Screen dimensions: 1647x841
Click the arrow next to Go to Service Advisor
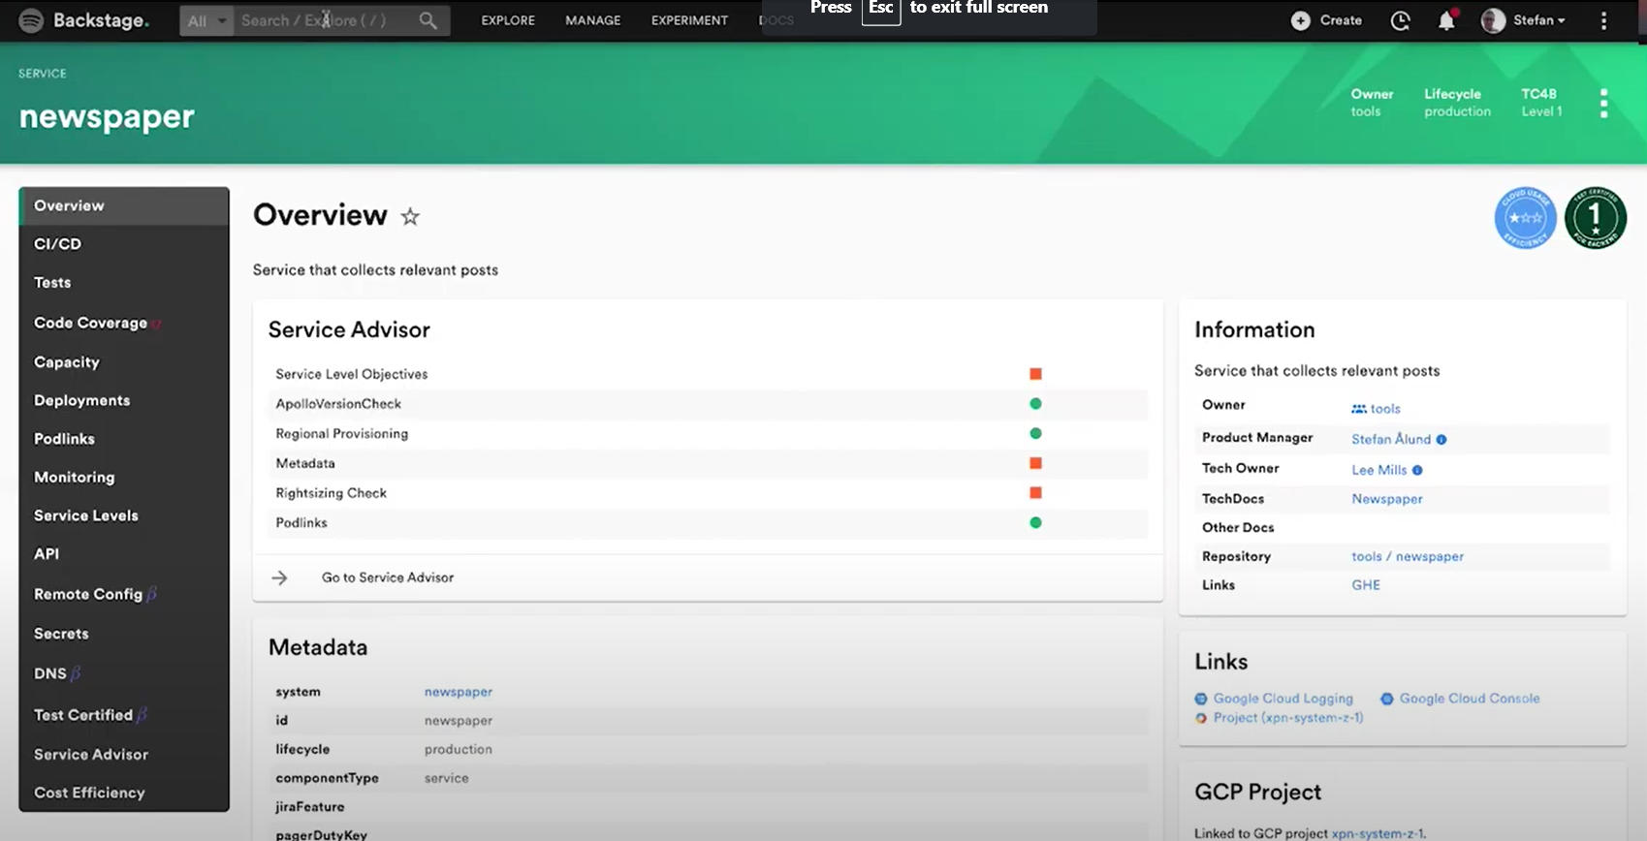[279, 577]
